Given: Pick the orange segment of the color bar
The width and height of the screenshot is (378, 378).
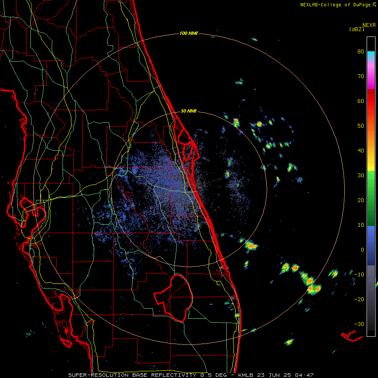Looking at the screenshot, I should (371, 137).
